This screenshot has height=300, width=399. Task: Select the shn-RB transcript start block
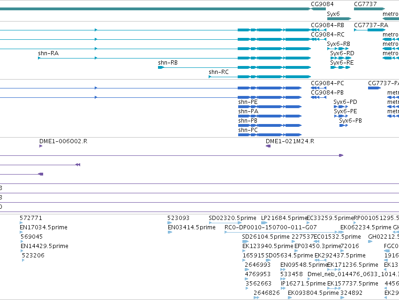click(x=161, y=67)
